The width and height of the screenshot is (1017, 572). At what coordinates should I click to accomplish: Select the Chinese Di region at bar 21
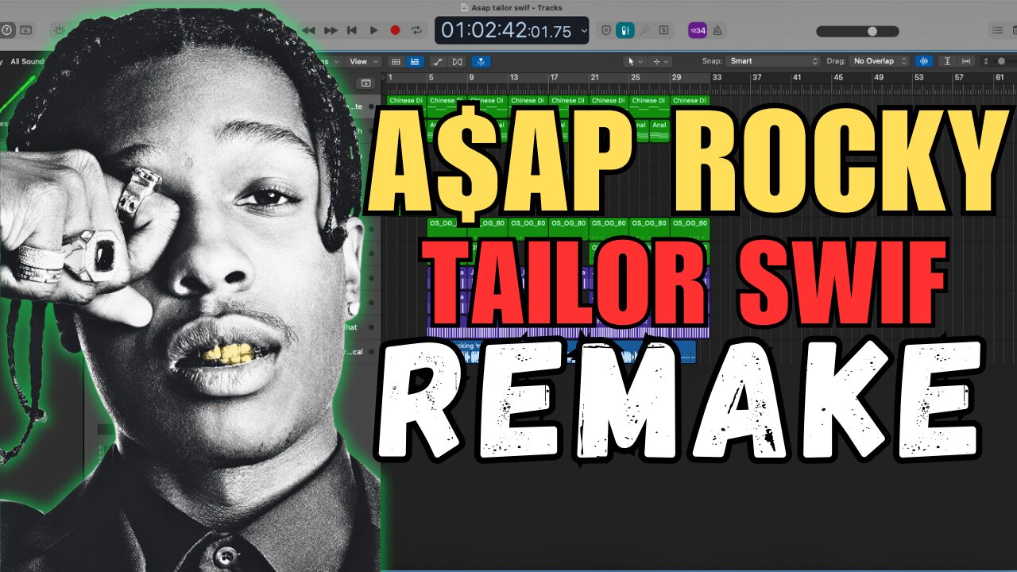(609, 101)
